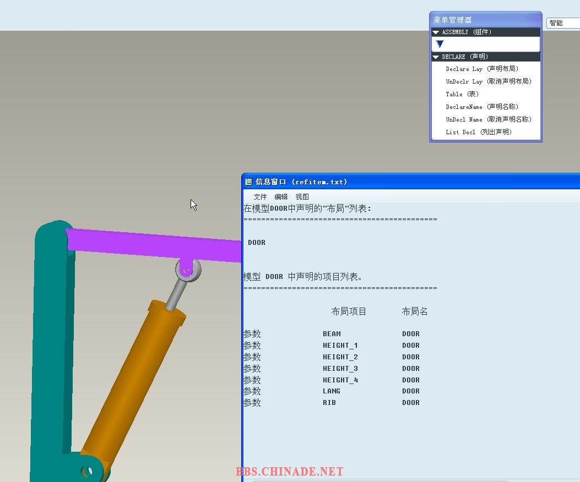Click the LANG parameter entry

coord(332,391)
